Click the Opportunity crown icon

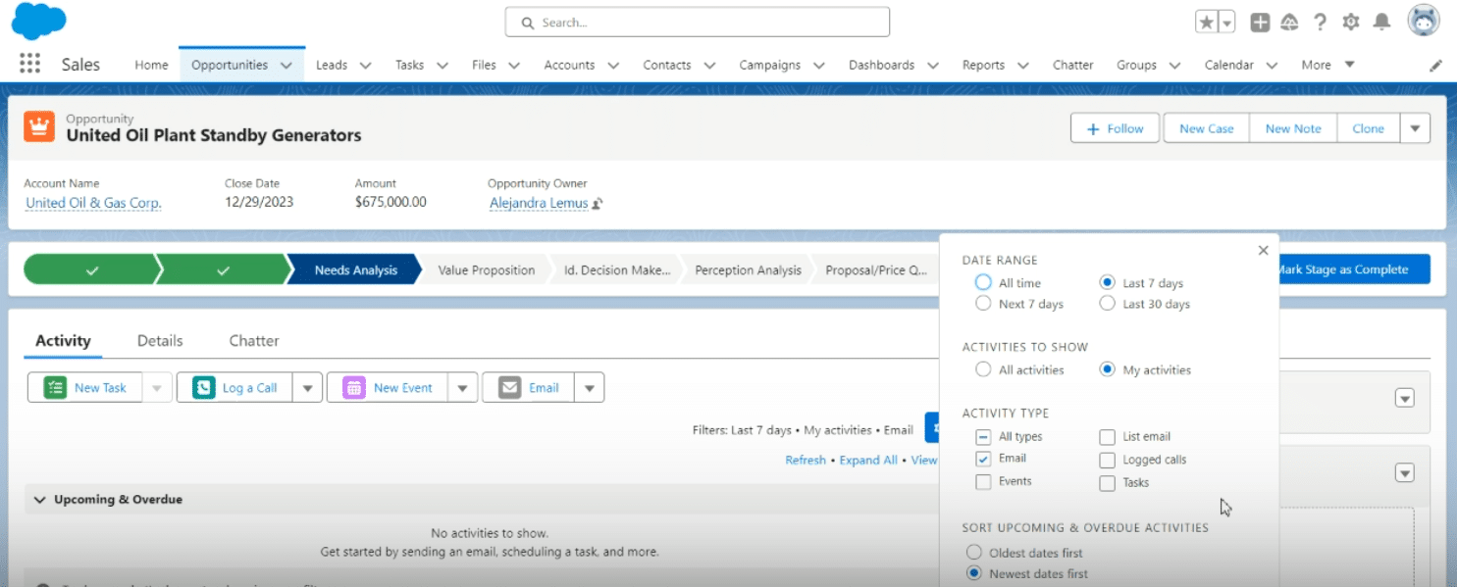point(39,126)
